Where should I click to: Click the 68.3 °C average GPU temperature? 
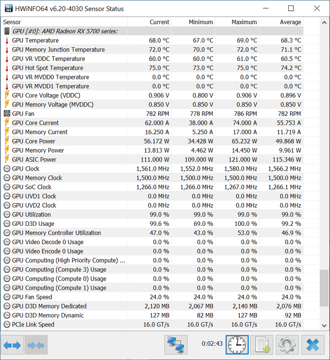pyautogui.click(x=291, y=40)
